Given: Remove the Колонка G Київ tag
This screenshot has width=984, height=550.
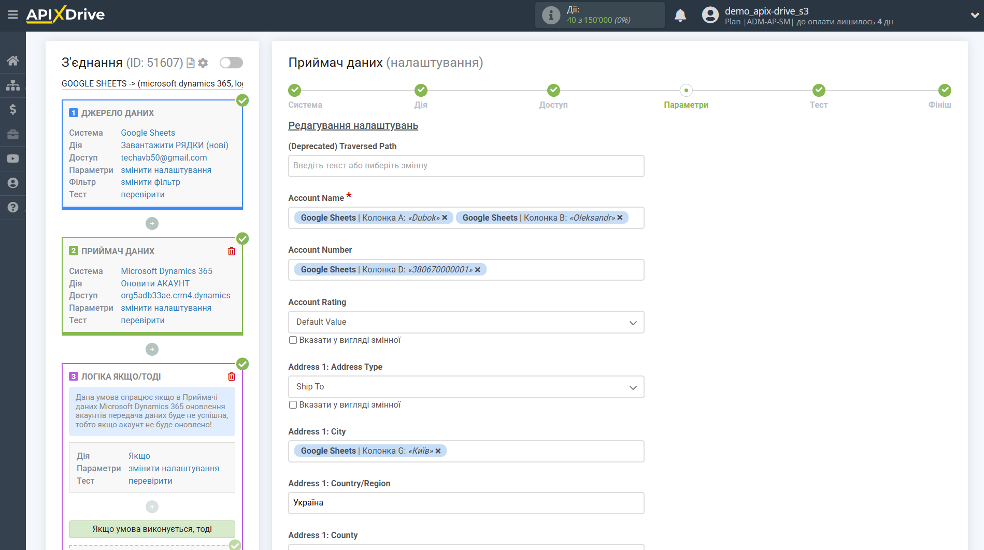Looking at the screenshot, I should click(x=438, y=451).
